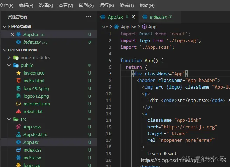
Task: Open the 文件(F) menu
Action: click(6, 6)
